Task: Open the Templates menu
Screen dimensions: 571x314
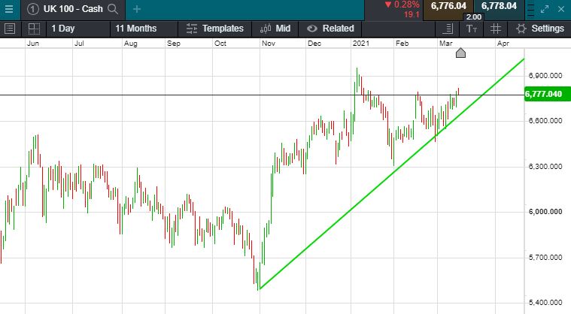Action: pos(214,29)
